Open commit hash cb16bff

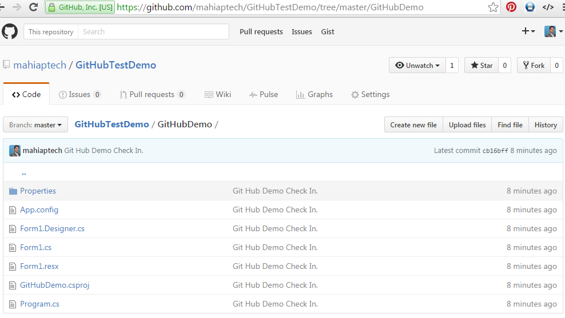tap(495, 151)
